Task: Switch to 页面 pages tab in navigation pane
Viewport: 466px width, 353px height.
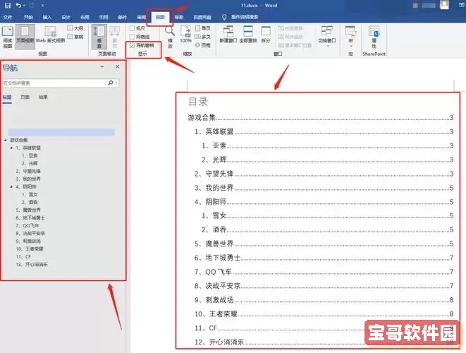Action: [x=25, y=97]
